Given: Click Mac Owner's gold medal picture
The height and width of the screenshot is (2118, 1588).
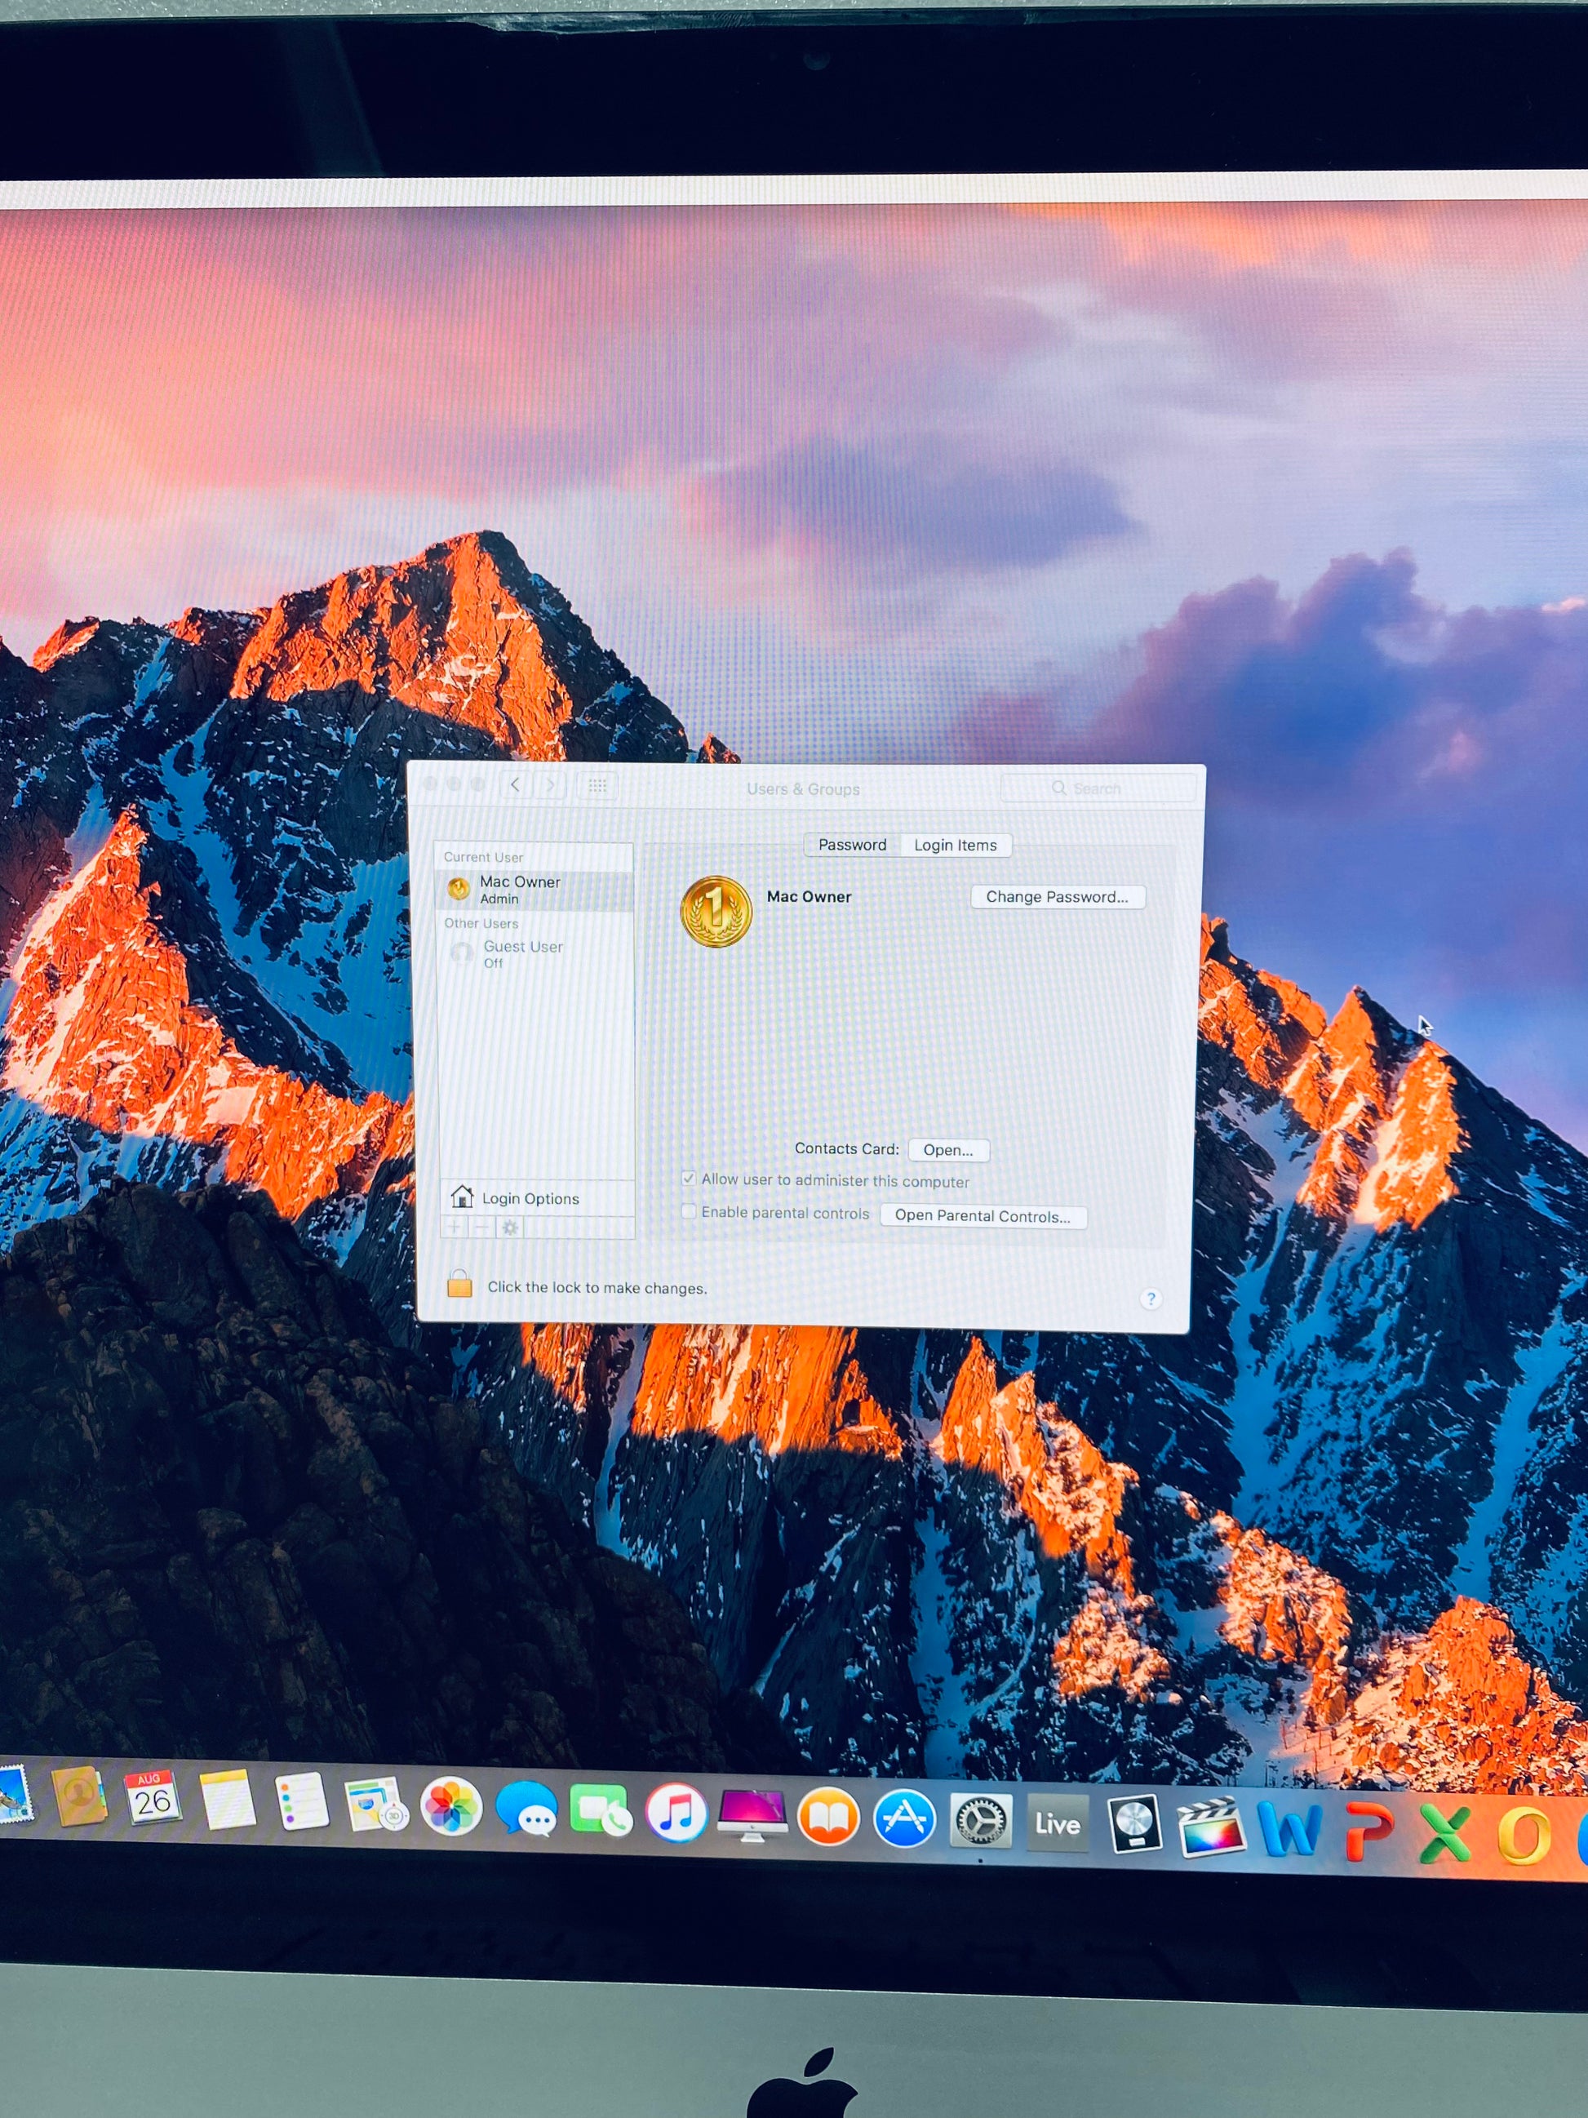Looking at the screenshot, I should [716, 911].
